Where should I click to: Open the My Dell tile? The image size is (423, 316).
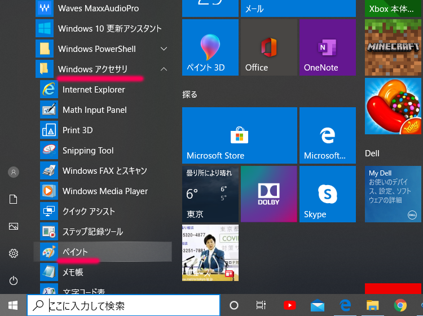click(x=393, y=194)
